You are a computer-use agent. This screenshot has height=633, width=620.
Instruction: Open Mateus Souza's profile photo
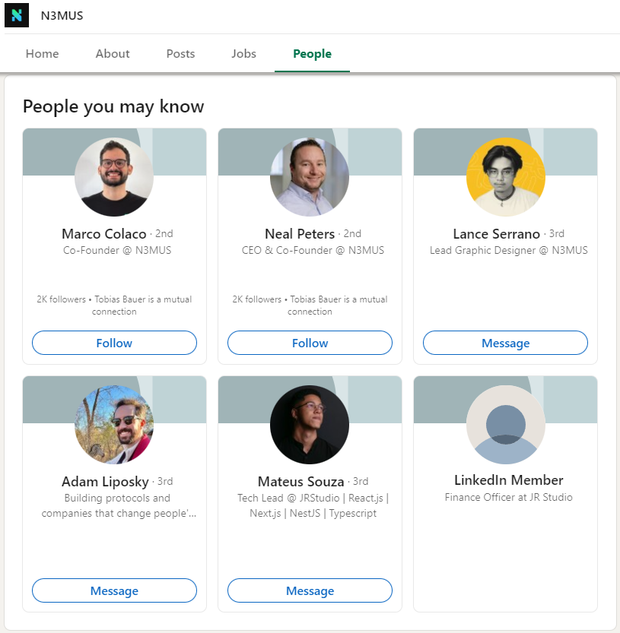[310, 425]
